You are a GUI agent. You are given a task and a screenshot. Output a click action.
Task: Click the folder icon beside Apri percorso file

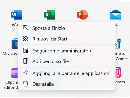point(25,61)
